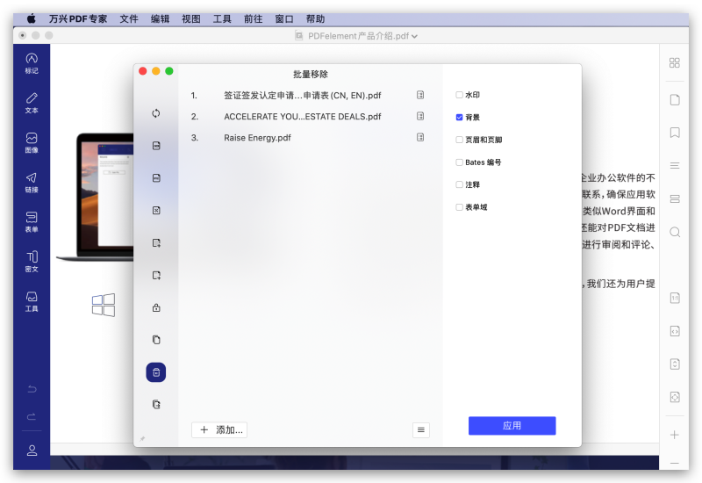Image resolution: width=702 pixels, height=483 pixels.
Task: Select Raise Energy.pdf in the file list
Action: click(x=257, y=138)
